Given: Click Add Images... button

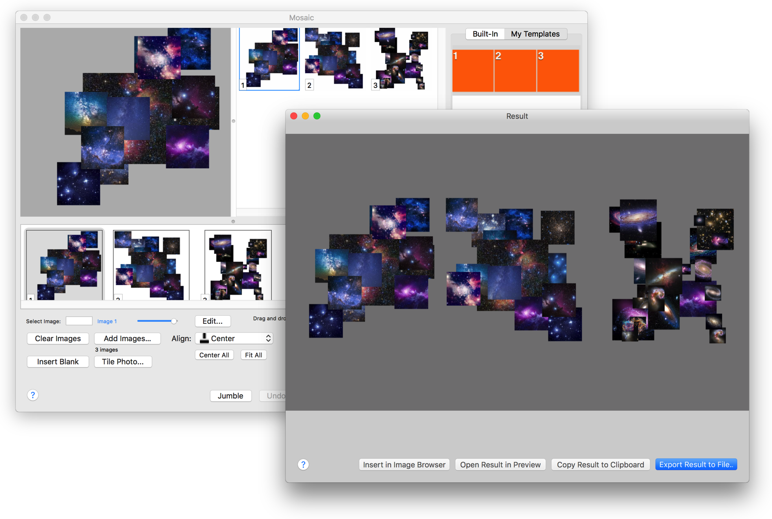Looking at the screenshot, I should coord(127,338).
